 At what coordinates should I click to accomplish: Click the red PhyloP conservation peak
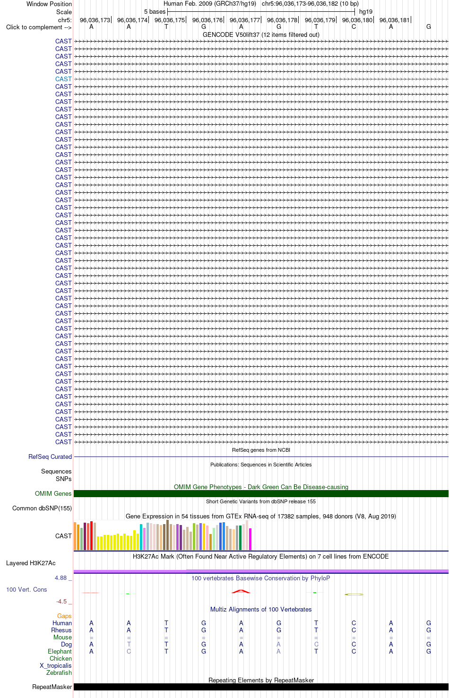point(241,591)
